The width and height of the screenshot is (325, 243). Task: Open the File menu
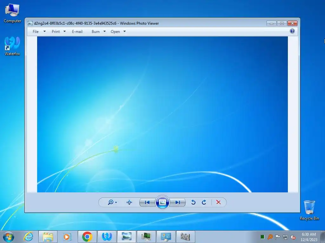(x=36, y=32)
